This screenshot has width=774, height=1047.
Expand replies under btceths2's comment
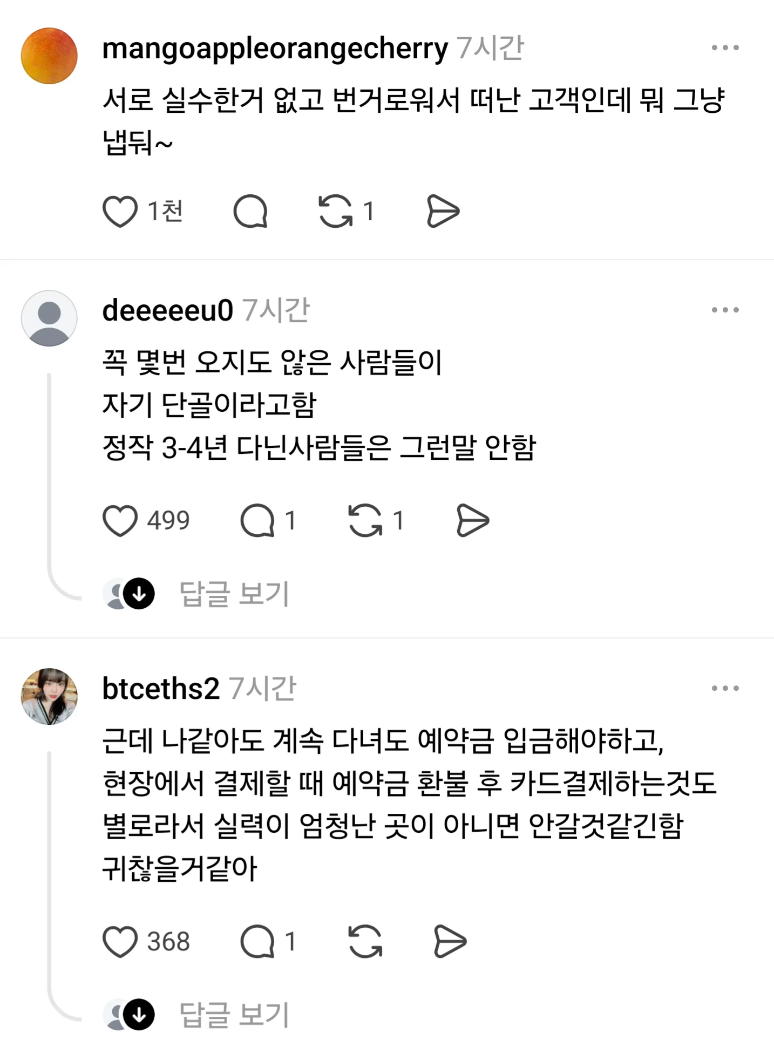pyautogui.click(x=234, y=1015)
